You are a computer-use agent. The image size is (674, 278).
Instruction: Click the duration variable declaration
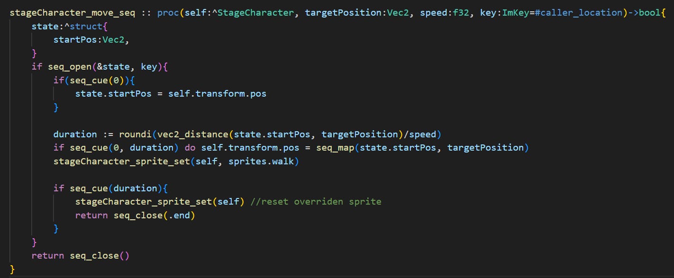75,134
